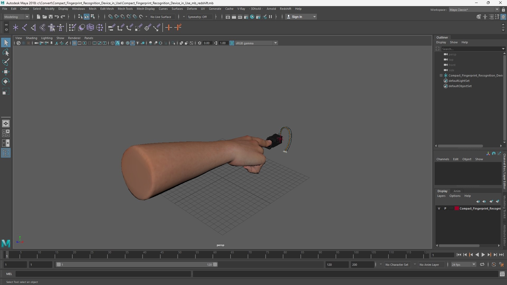Open the Sign In dropdown arrow
Image resolution: width=507 pixels, height=285 pixels.
click(314, 17)
